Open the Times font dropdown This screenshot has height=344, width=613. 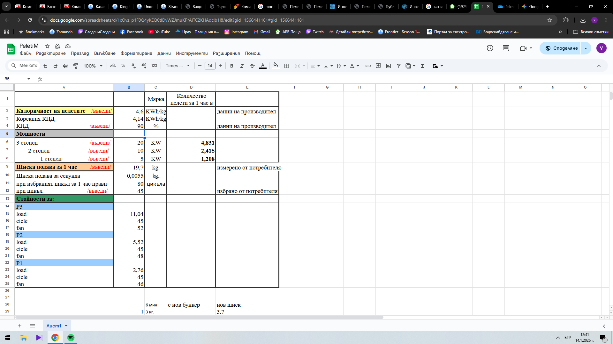tap(178, 66)
